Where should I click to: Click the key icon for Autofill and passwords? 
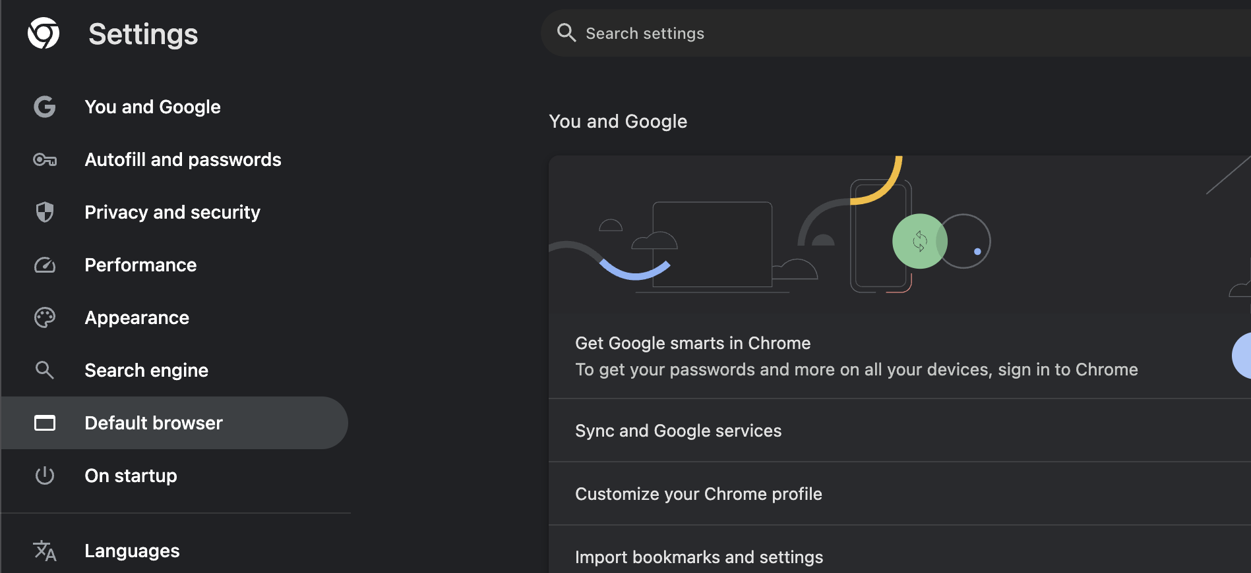click(44, 159)
